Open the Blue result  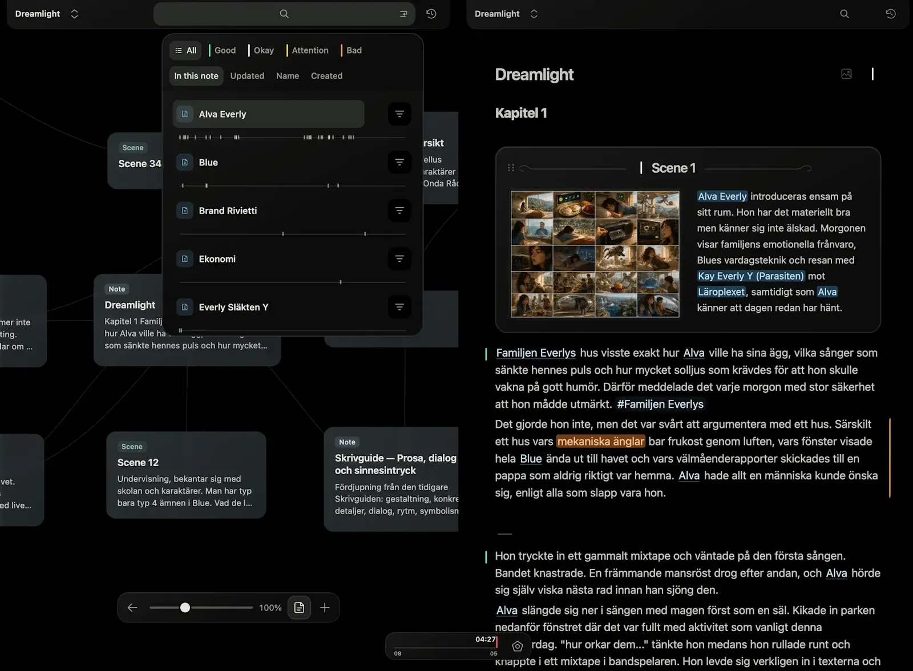tap(269, 163)
